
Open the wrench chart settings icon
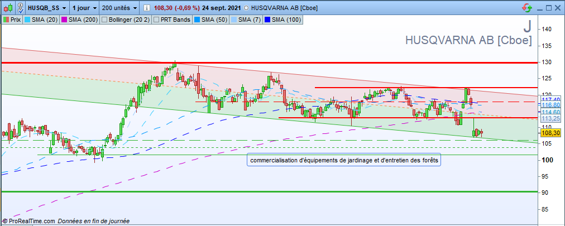21,7
